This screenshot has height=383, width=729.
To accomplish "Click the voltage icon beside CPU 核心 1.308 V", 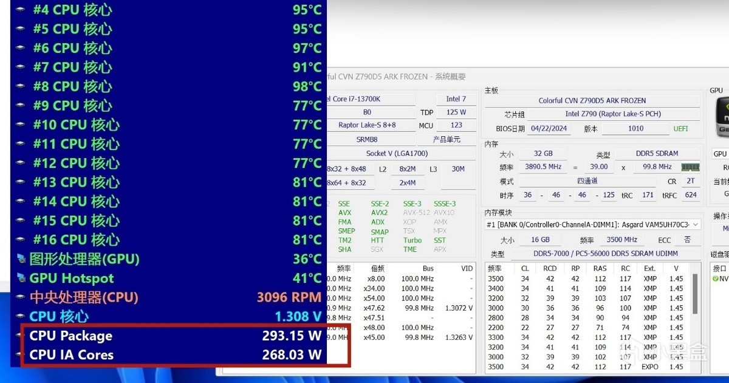I will tap(21, 317).
